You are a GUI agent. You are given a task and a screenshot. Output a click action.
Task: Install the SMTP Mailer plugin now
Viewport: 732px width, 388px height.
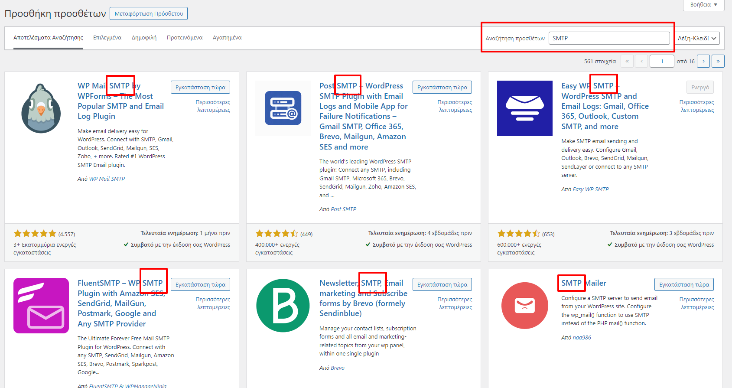[x=684, y=284]
